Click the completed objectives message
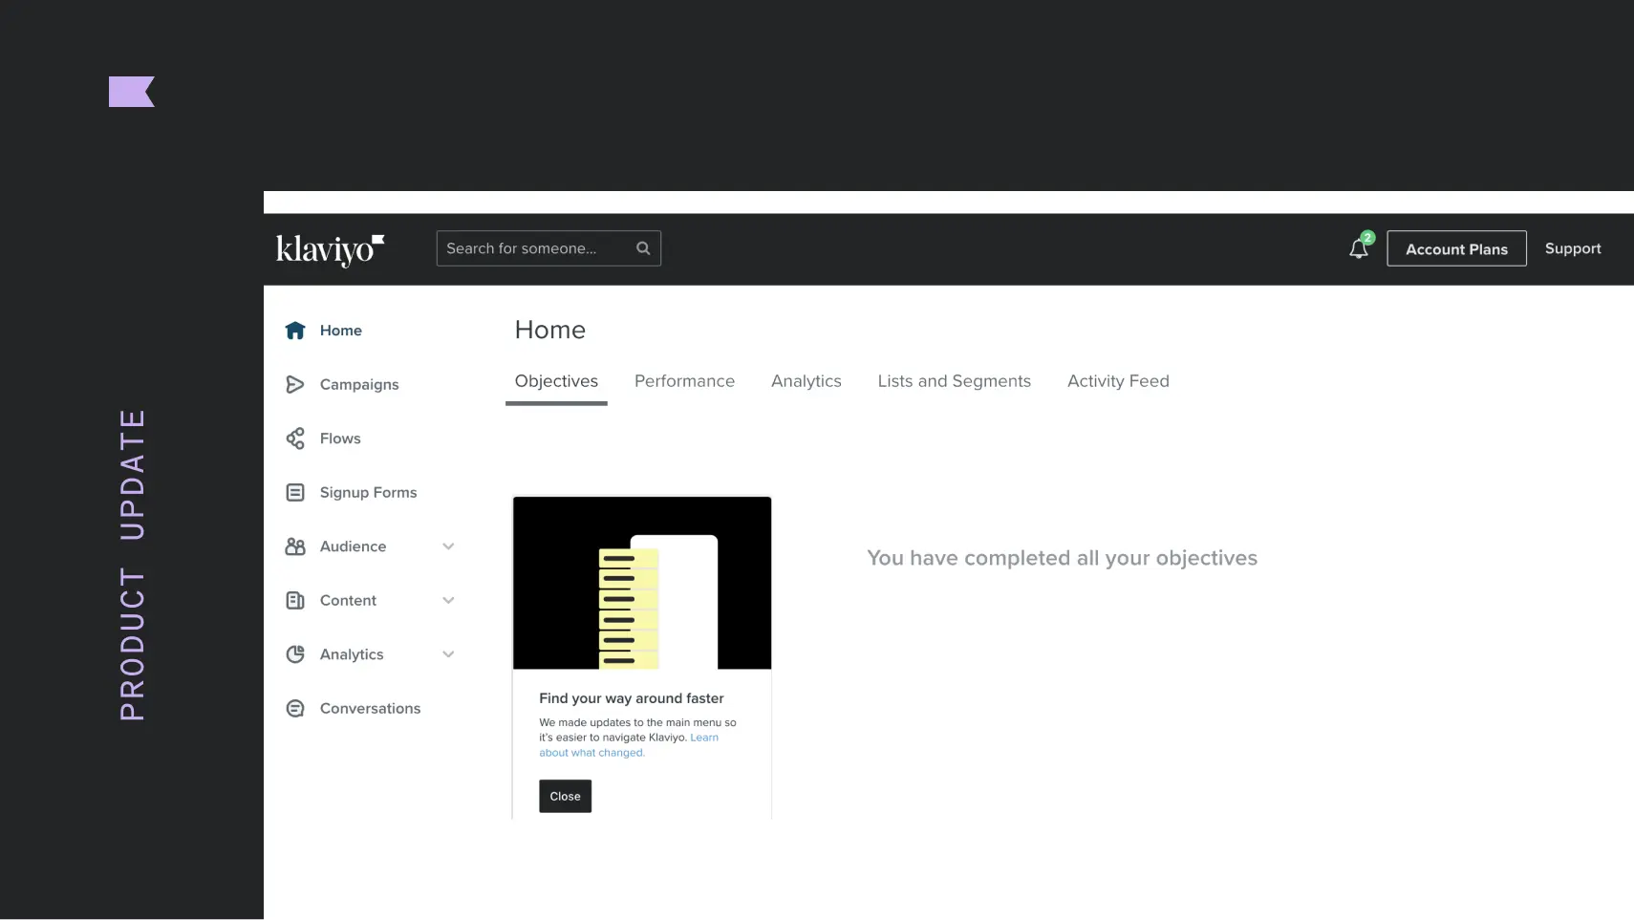The width and height of the screenshot is (1634, 920). (1062, 558)
